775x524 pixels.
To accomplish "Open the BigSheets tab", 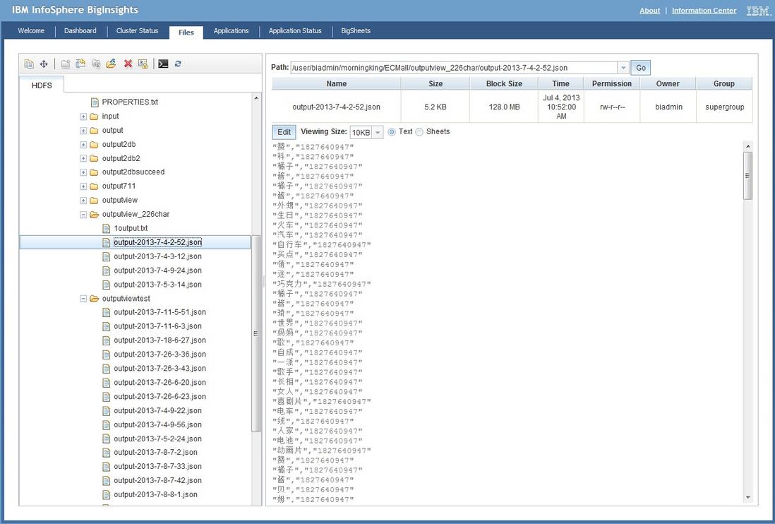I will tap(356, 30).
